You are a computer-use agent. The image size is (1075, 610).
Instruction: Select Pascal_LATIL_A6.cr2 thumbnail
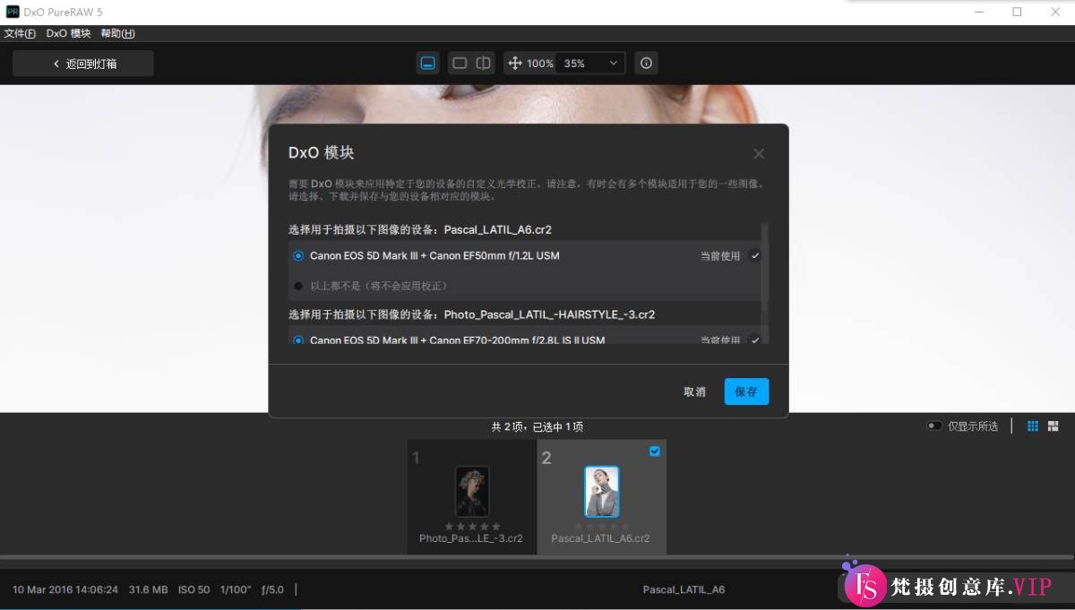(x=601, y=492)
